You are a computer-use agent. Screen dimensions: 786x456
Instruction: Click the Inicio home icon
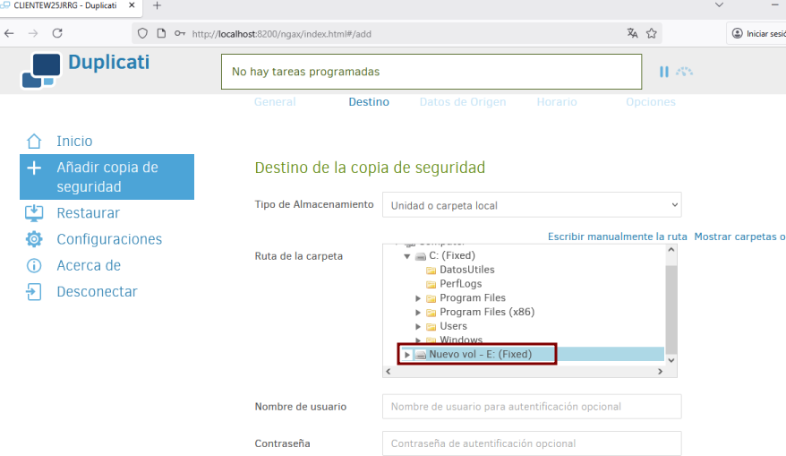click(x=34, y=141)
